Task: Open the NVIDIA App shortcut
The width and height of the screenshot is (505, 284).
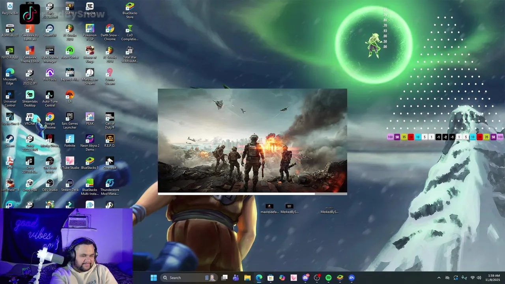Action: point(10,53)
